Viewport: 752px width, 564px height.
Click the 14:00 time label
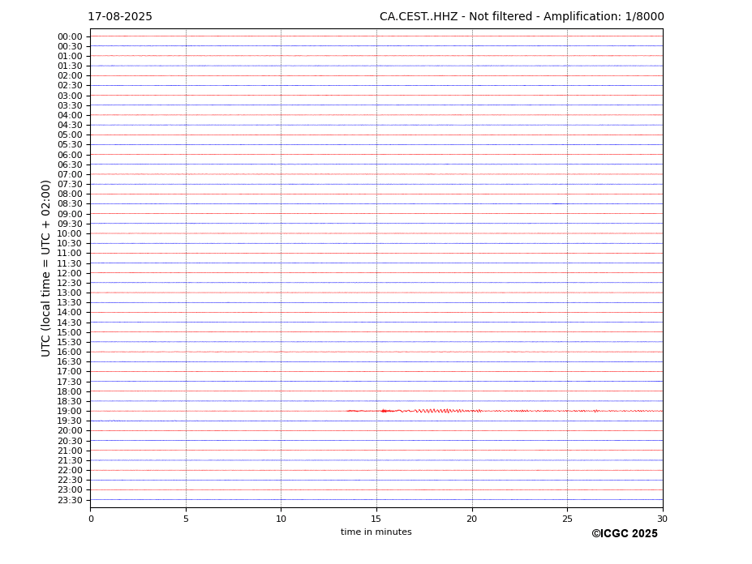click(x=70, y=313)
